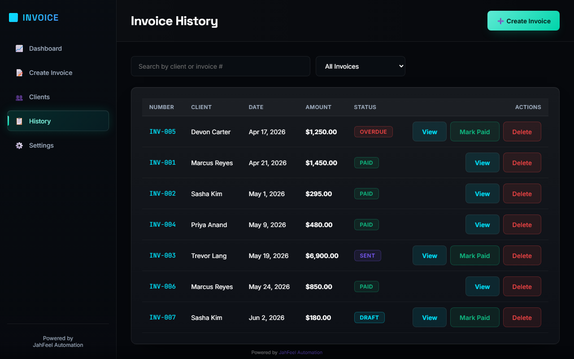Click invoice number INV-006
574x359 pixels.
tap(162, 286)
